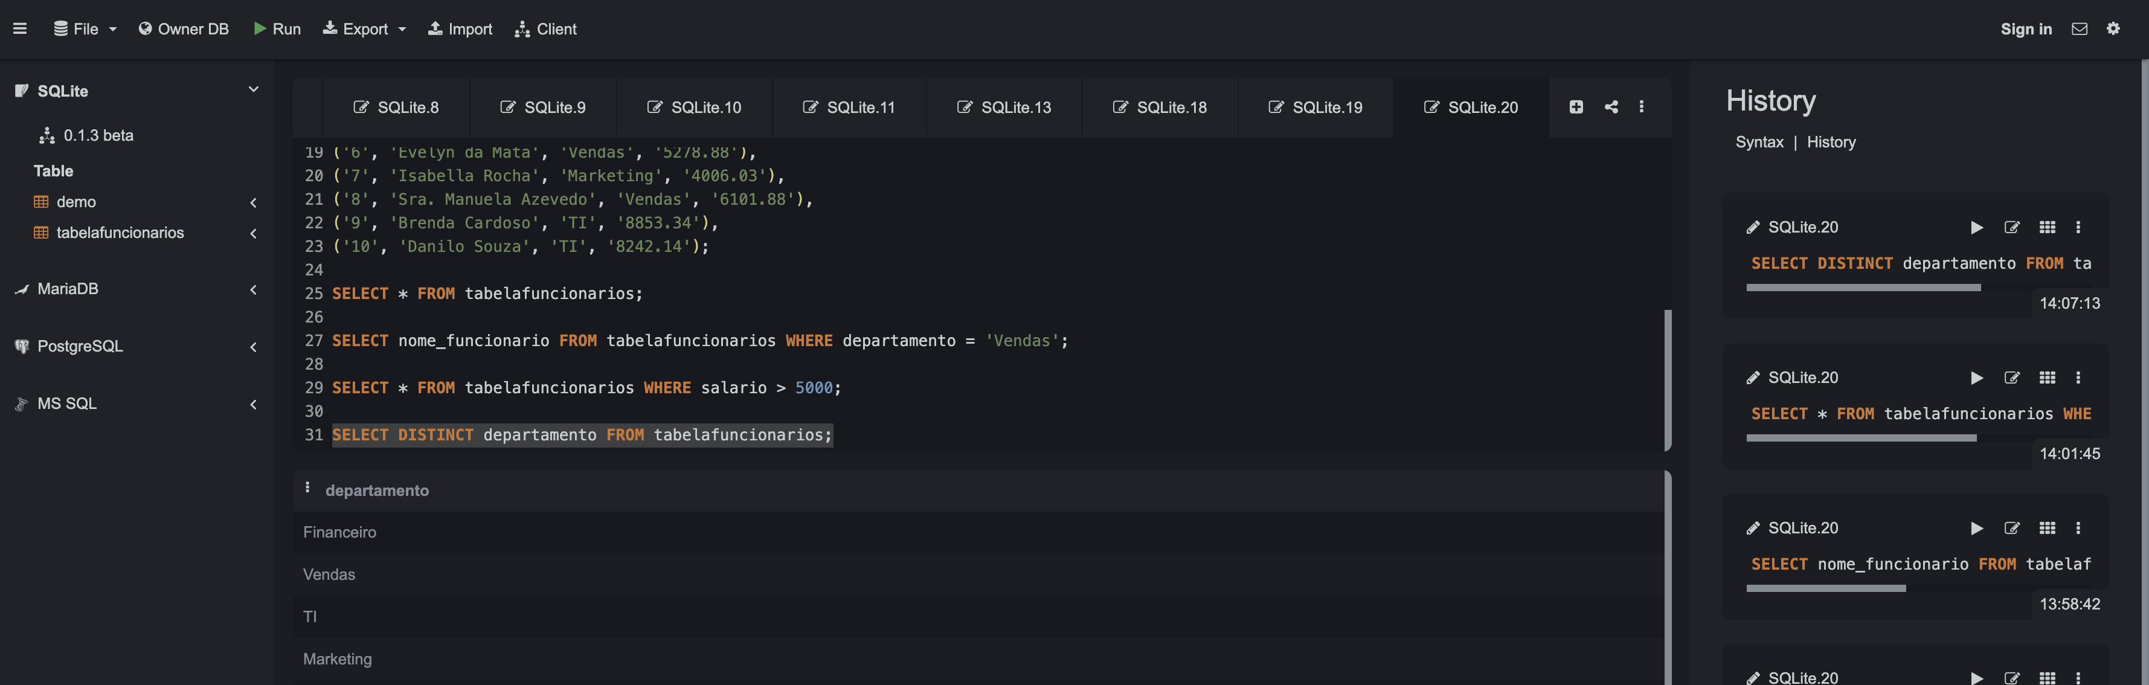The width and height of the screenshot is (2149, 685).
Task: Click the departamento column header
Action: [x=377, y=490]
